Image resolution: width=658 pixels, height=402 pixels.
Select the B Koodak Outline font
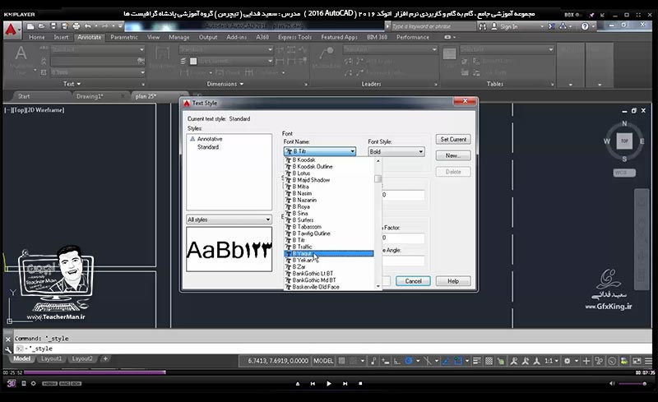328,167
